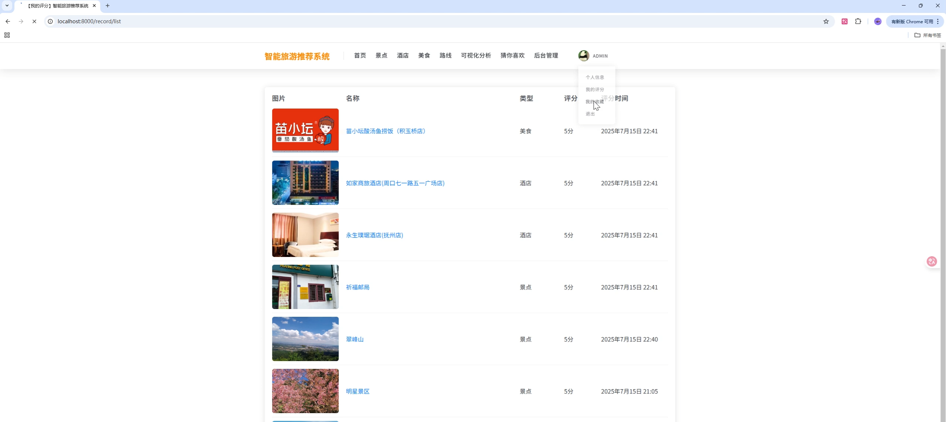Click the 祈福邮局 post office thumbnail
The image size is (946, 422).
click(305, 287)
